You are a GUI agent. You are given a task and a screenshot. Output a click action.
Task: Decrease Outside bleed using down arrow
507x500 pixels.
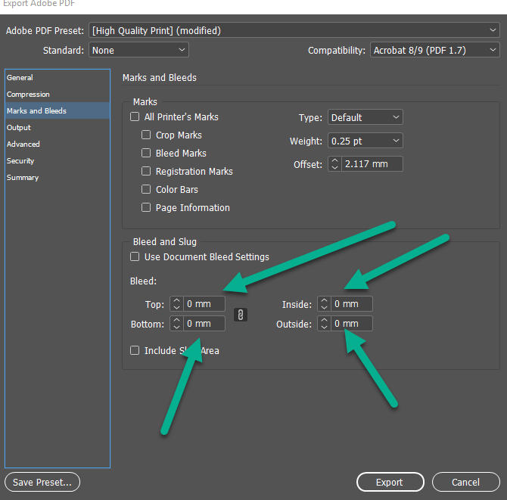click(324, 327)
